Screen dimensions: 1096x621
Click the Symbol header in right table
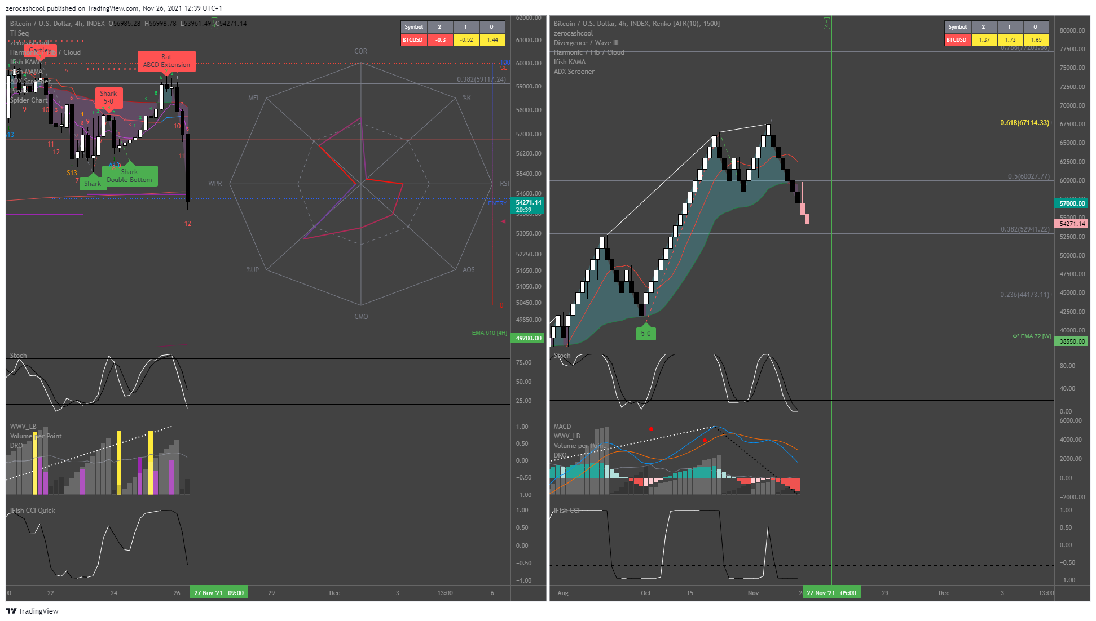click(x=957, y=27)
